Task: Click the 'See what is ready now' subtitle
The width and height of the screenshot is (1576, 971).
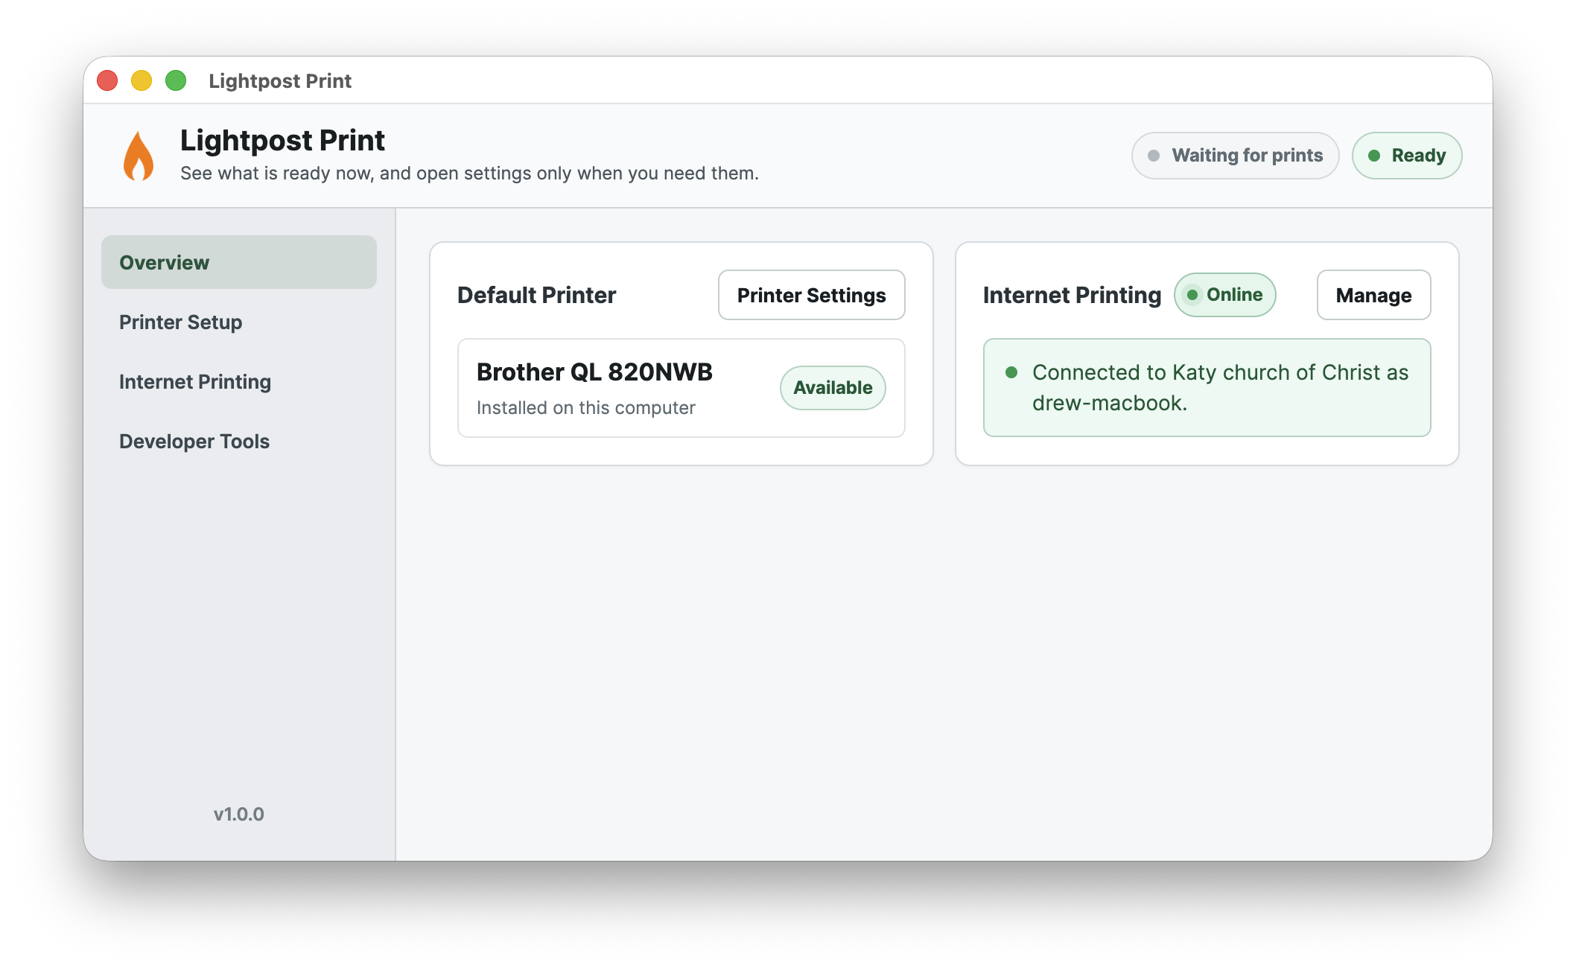Action: (469, 173)
